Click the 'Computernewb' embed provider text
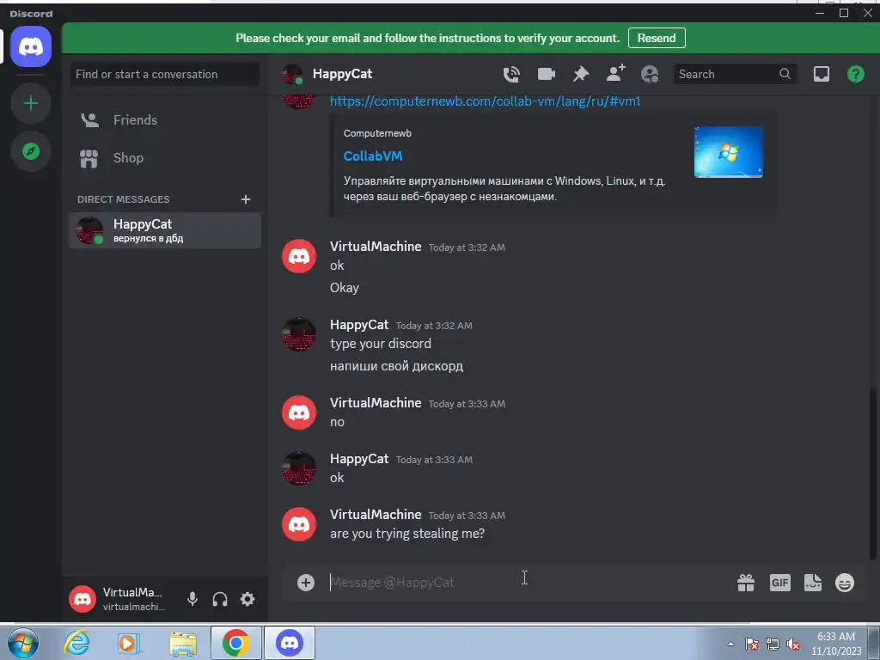The image size is (880, 660). coord(377,133)
